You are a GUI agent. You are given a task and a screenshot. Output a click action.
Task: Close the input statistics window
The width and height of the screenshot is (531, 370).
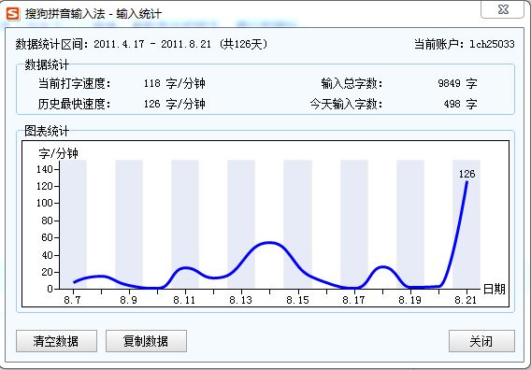point(503,9)
